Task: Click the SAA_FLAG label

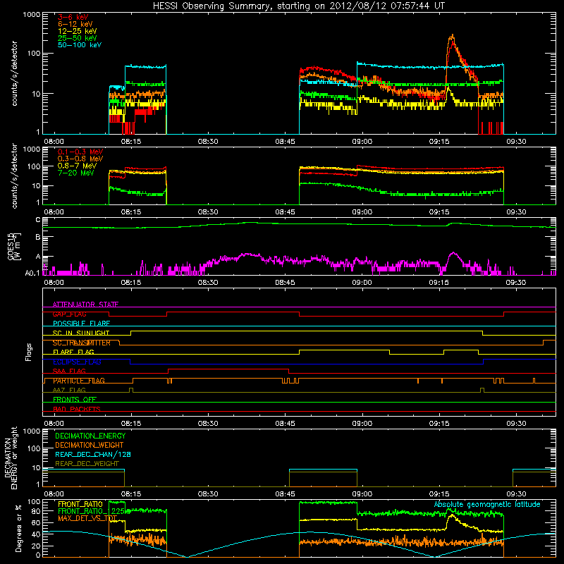Action: (x=69, y=371)
